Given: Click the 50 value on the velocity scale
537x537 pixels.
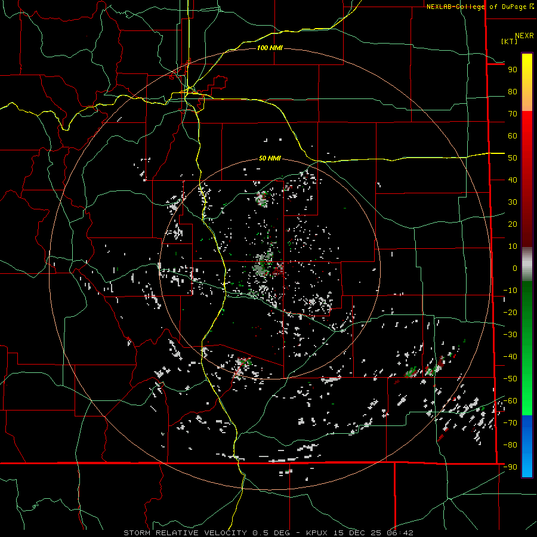Looking at the screenshot, I should pos(513,158).
